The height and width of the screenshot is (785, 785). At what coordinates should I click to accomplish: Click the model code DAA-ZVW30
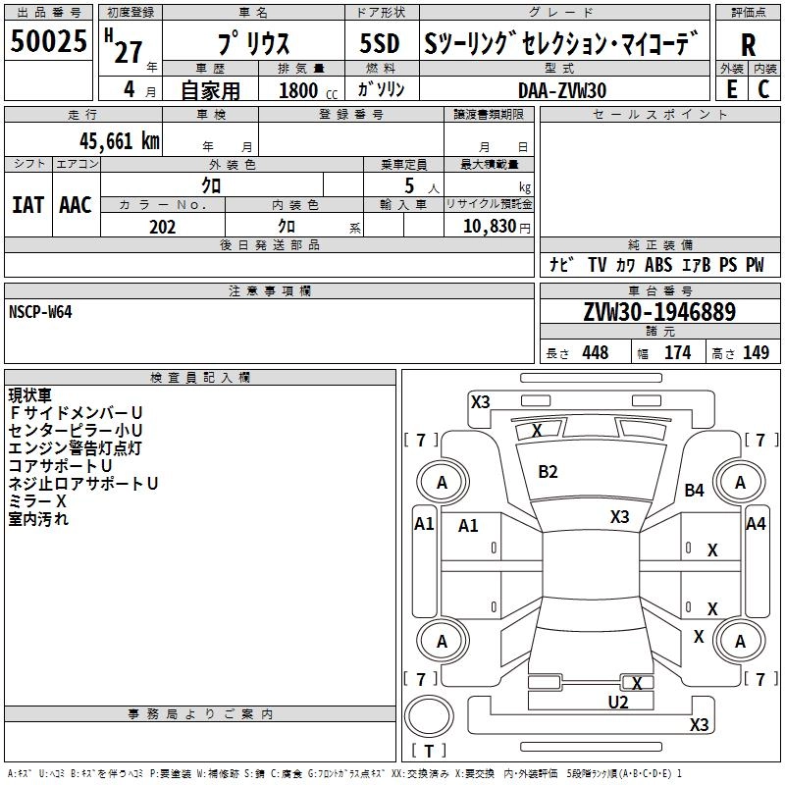[x=562, y=90]
